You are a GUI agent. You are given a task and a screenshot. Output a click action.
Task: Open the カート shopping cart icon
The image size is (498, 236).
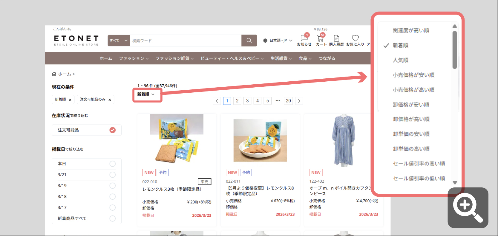coord(321,40)
